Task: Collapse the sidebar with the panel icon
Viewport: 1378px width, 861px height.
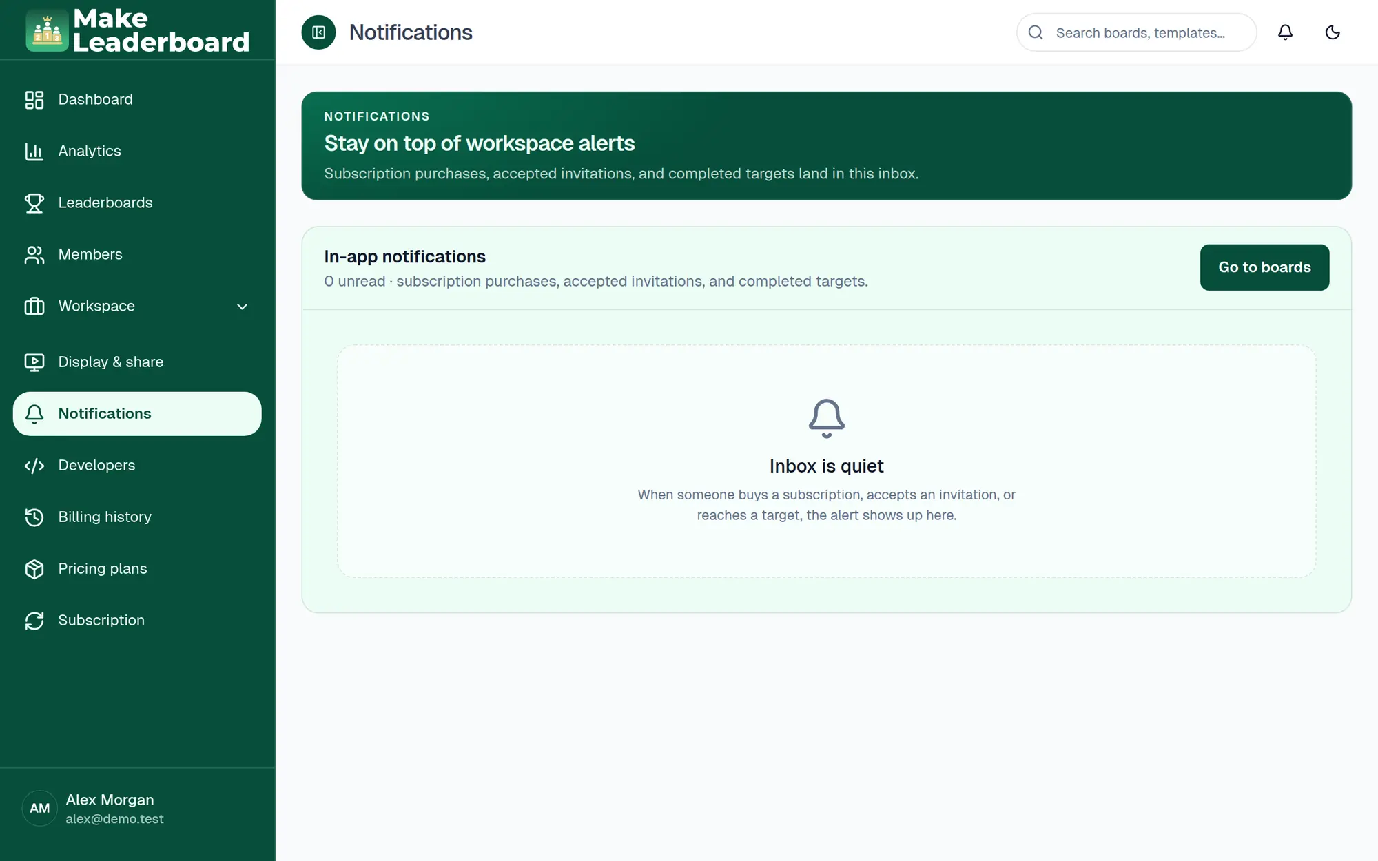Action: pyautogui.click(x=318, y=32)
